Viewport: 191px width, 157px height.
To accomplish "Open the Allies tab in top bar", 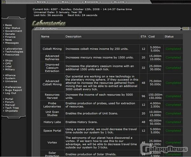I will [119, 2].
